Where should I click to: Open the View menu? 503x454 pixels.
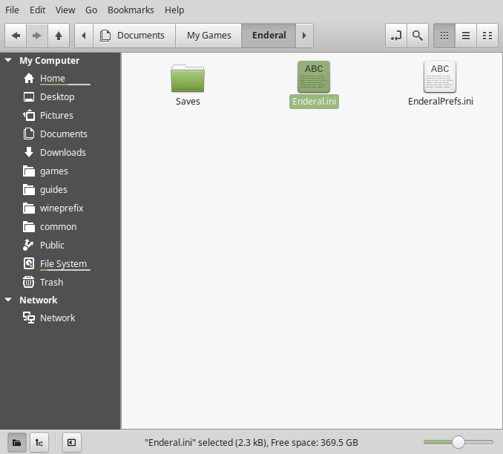pos(65,10)
